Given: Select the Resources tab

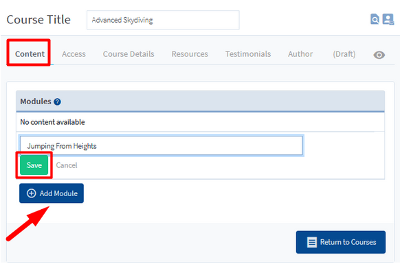Looking at the screenshot, I should (190, 54).
